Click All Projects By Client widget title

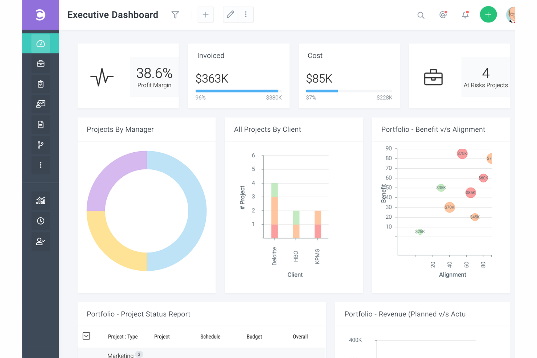coord(267,129)
